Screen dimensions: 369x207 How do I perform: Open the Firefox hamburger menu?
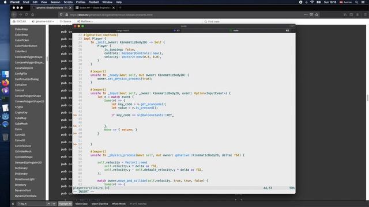pyautogui.click(x=365, y=14)
